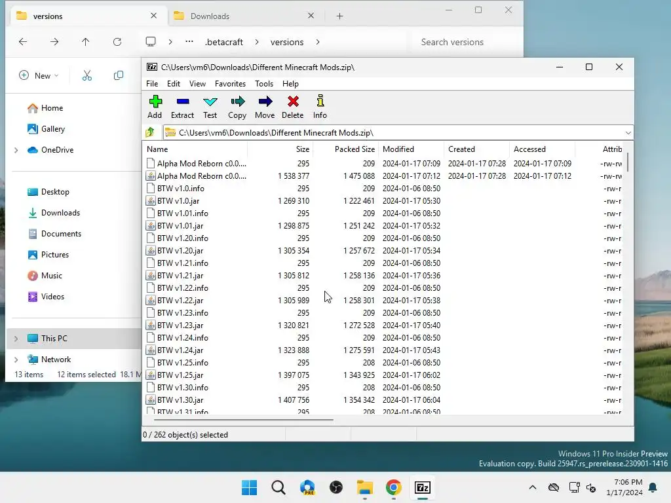The width and height of the screenshot is (671, 503).
Task: Open taskbar Search
Action: tap(278, 487)
